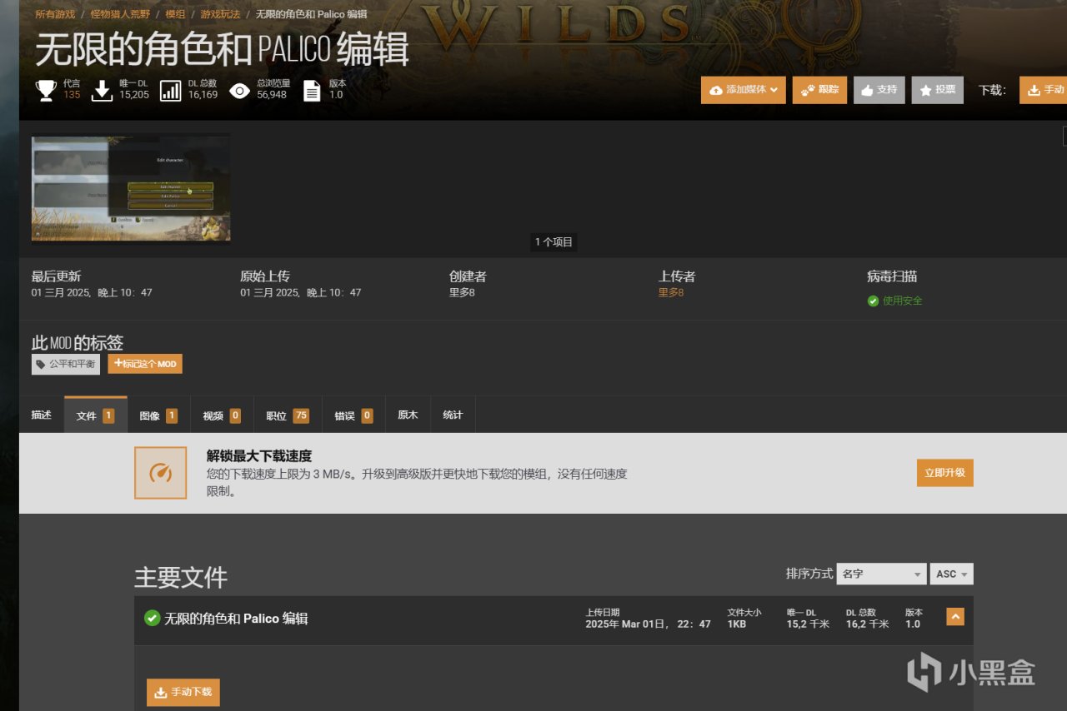Image resolution: width=1067 pixels, height=711 pixels.
Task: Open the 添加媒体 dropdown button
Action: tap(744, 90)
